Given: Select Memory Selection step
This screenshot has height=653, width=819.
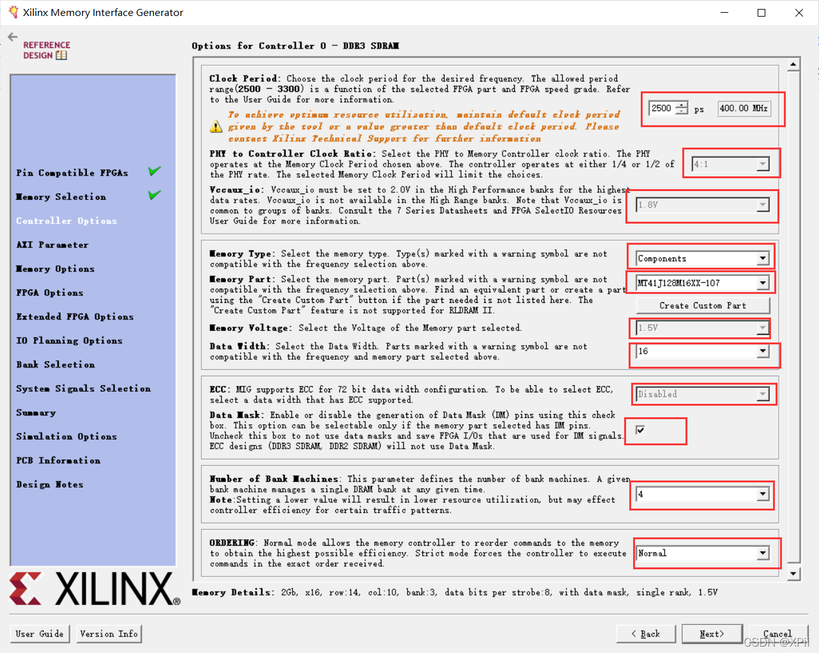Looking at the screenshot, I should [x=61, y=197].
